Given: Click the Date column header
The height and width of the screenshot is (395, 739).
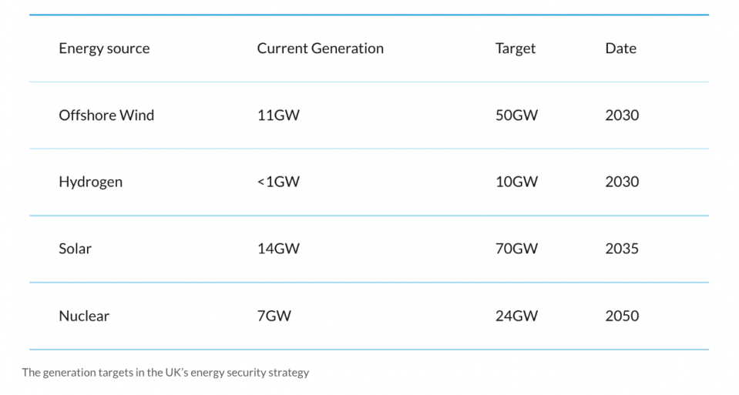Looking at the screenshot, I should click(x=620, y=49).
